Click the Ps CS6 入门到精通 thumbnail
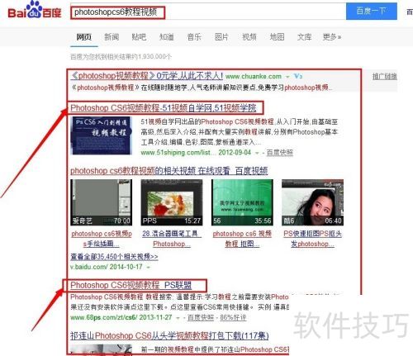Image resolution: width=413 pixels, height=356 pixels. (x=102, y=135)
